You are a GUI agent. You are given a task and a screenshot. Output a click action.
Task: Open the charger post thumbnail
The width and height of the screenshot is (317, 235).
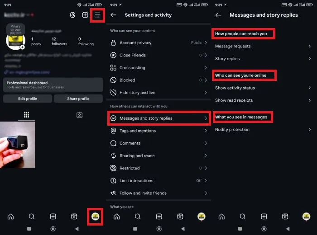pos(17,145)
